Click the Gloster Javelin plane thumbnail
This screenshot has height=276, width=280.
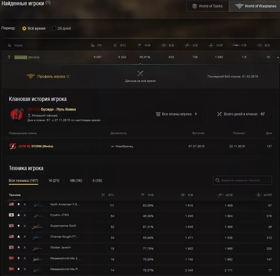(x=37, y=248)
